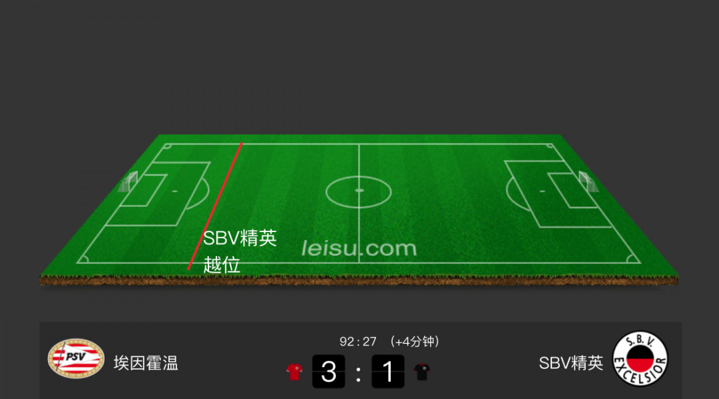This screenshot has height=399, width=719.
Task: Click the SBV精英 越位 event label
Action: (x=240, y=251)
